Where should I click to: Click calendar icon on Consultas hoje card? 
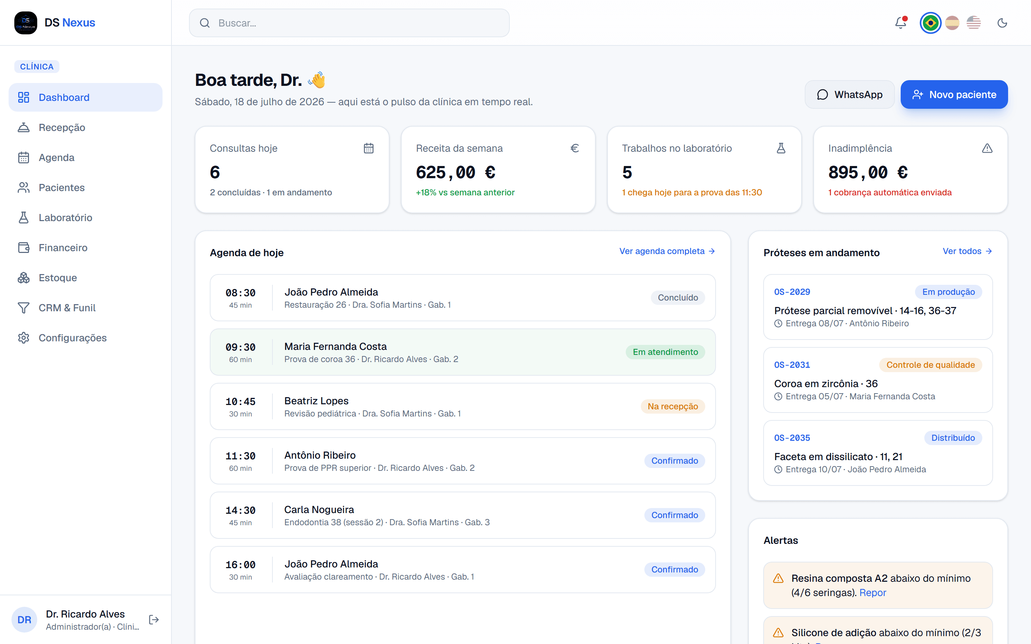click(x=368, y=148)
